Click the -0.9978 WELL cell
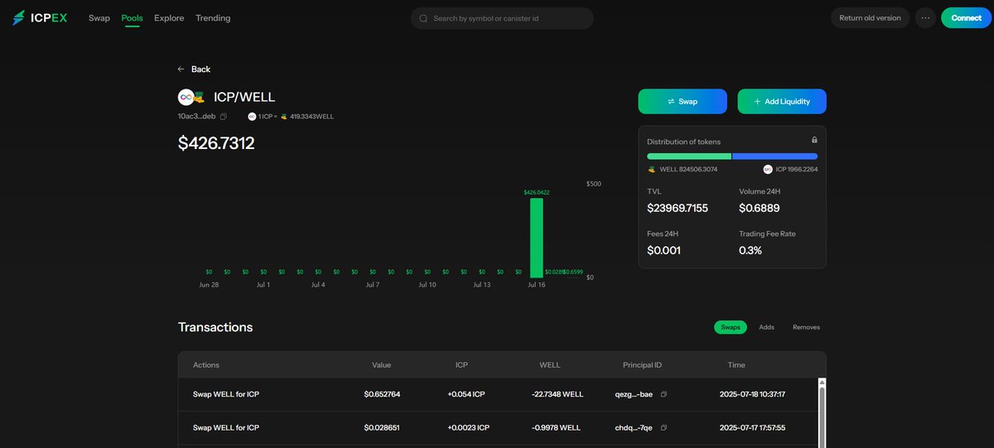This screenshot has width=994, height=448. pyautogui.click(x=556, y=427)
